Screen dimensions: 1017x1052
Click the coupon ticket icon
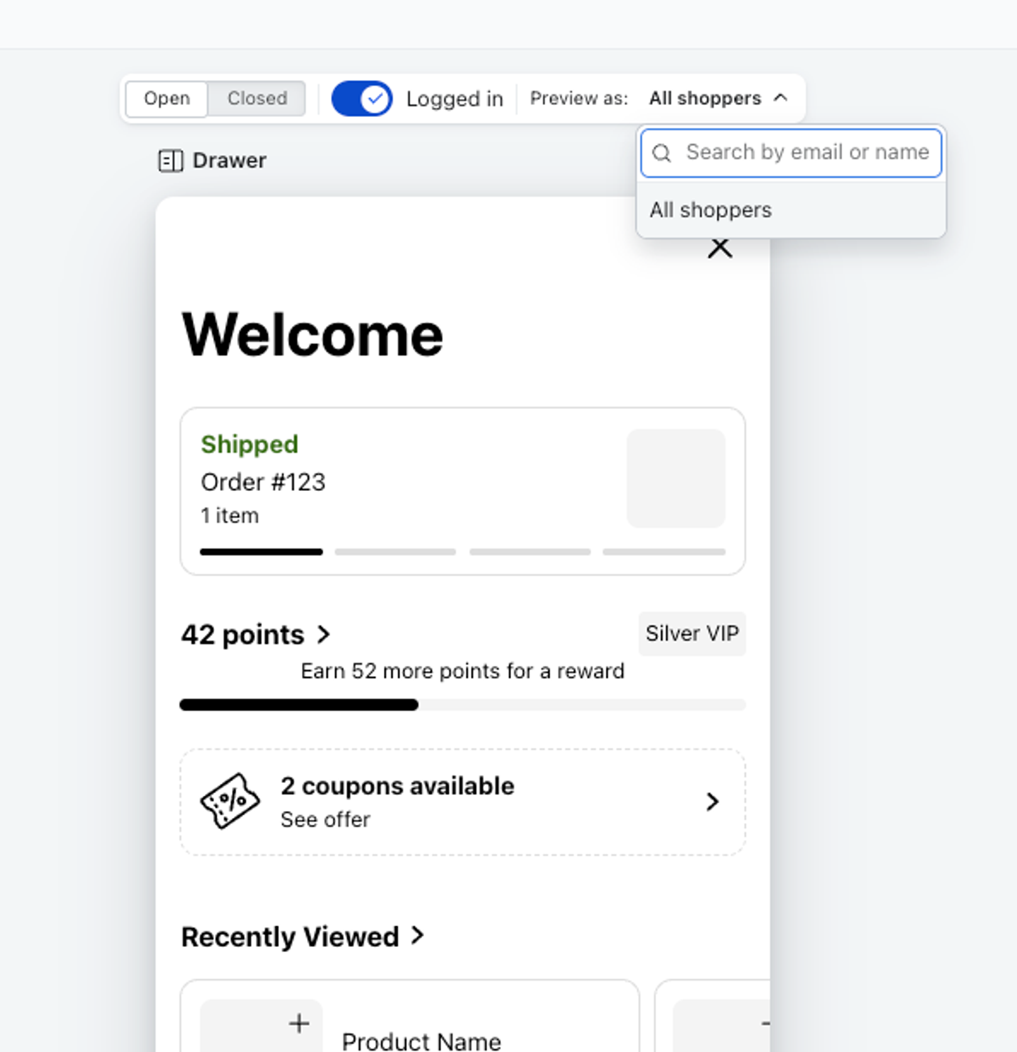[230, 801]
